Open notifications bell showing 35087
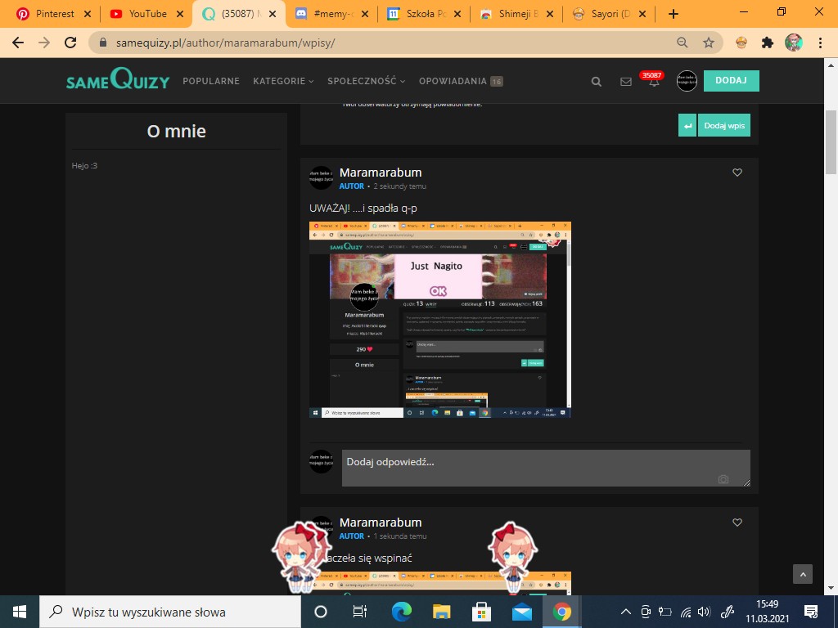This screenshot has height=628, width=838. click(654, 81)
